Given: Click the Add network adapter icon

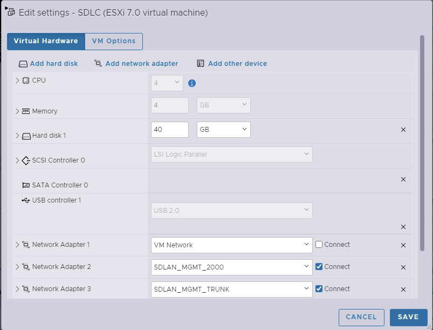Looking at the screenshot, I should pyautogui.click(x=97, y=63).
